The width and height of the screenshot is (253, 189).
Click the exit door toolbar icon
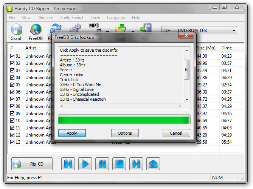(146, 28)
